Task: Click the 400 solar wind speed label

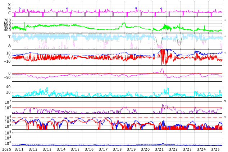Action: click(x=8, y=30)
